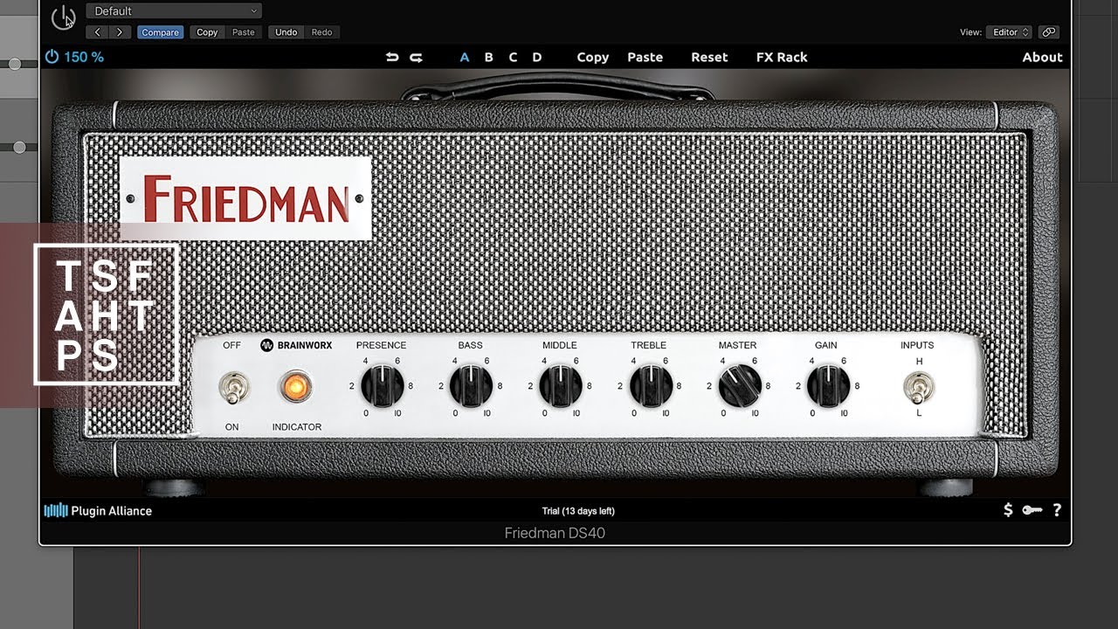1118x629 pixels.
Task: Select settings bank C
Action: click(513, 57)
